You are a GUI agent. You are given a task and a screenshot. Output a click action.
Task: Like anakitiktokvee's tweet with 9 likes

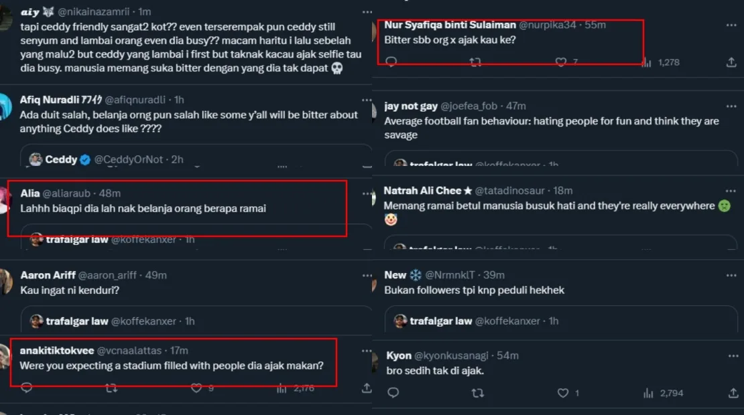click(x=196, y=388)
